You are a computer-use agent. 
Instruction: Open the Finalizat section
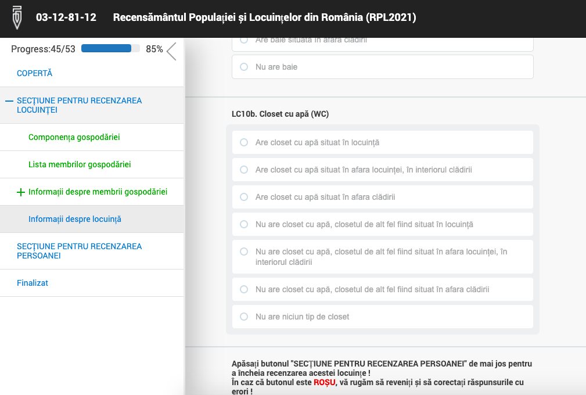(x=33, y=283)
